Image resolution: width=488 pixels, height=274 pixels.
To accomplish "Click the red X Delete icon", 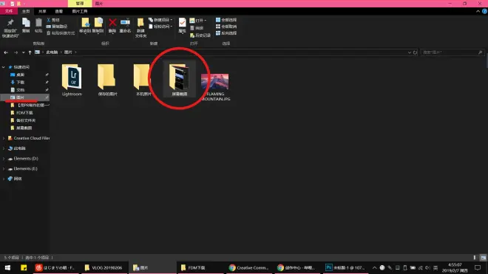I will pyautogui.click(x=112, y=23).
